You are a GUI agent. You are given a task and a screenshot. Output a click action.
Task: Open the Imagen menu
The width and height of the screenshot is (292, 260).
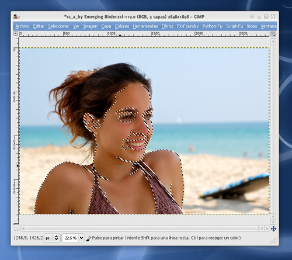tap(91, 26)
